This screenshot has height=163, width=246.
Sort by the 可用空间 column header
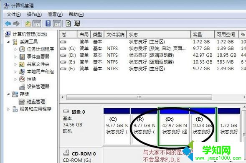point(226,34)
